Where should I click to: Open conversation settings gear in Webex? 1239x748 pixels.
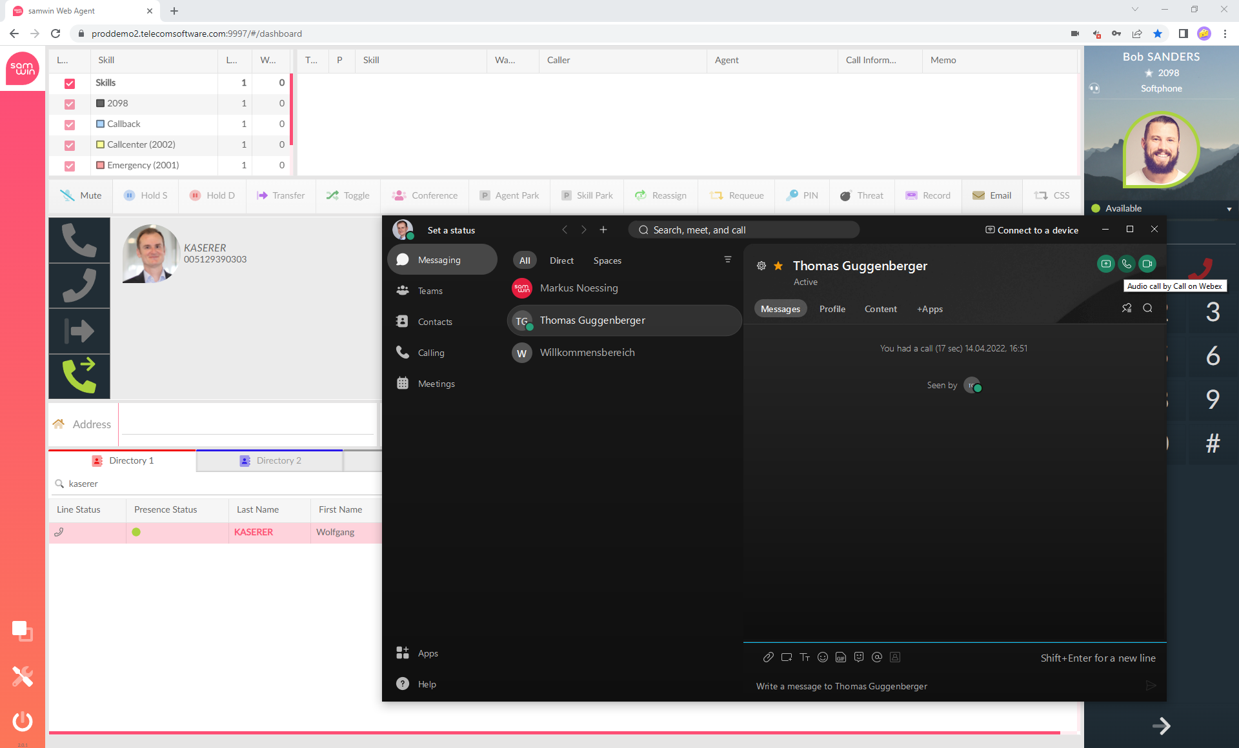click(761, 266)
